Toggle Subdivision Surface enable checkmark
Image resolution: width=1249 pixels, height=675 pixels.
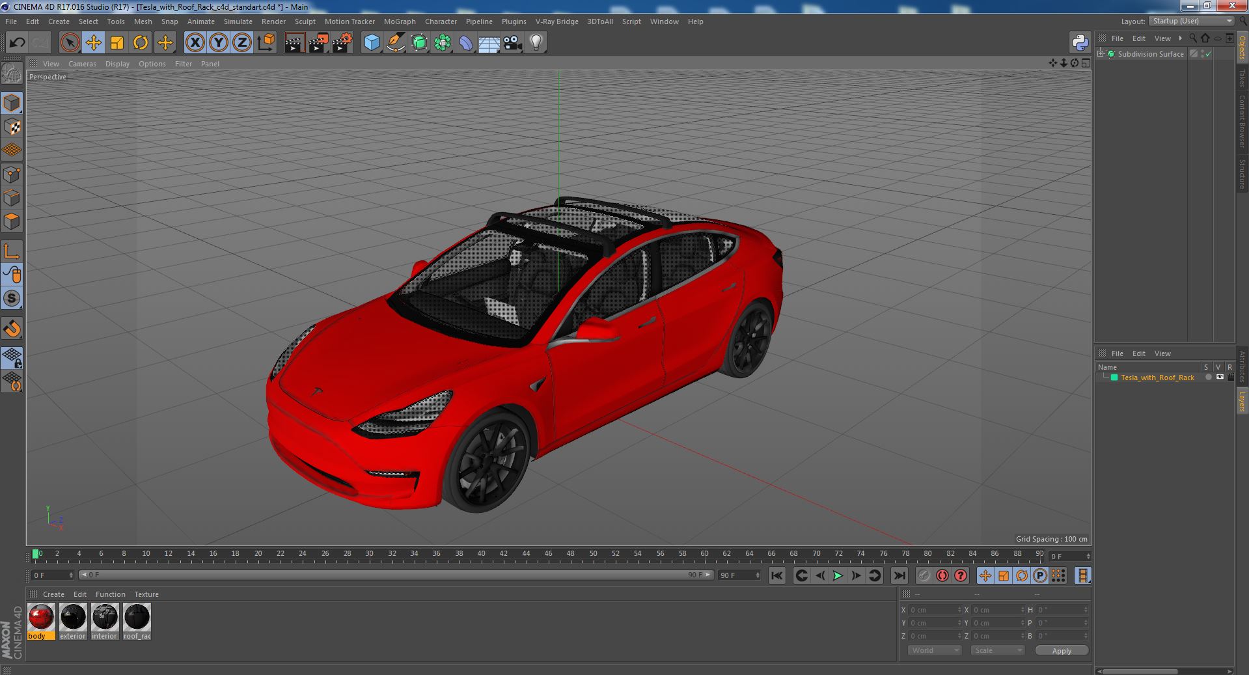pyautogui.click(x=1209, y=54)
